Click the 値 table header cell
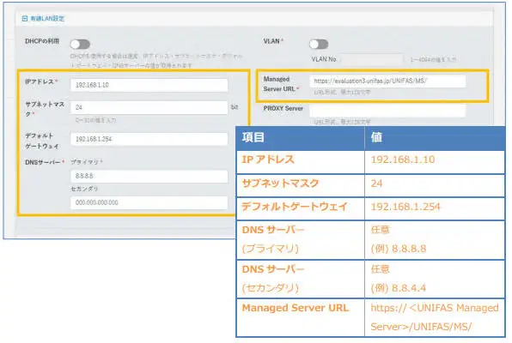Viewport: 512px width, 343px height. (x=435, y=138)
